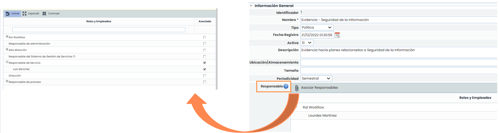This screenshot has width=499, height=133.
Task: Click the paperclip Asociar Responsables icon
Action: pos(297,88)
